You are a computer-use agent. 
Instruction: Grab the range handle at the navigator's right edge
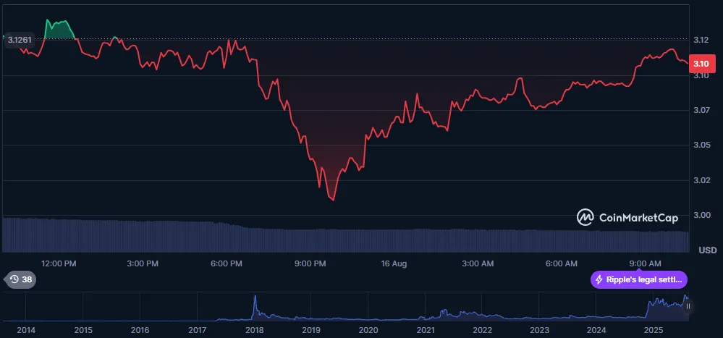click(688, 306)
